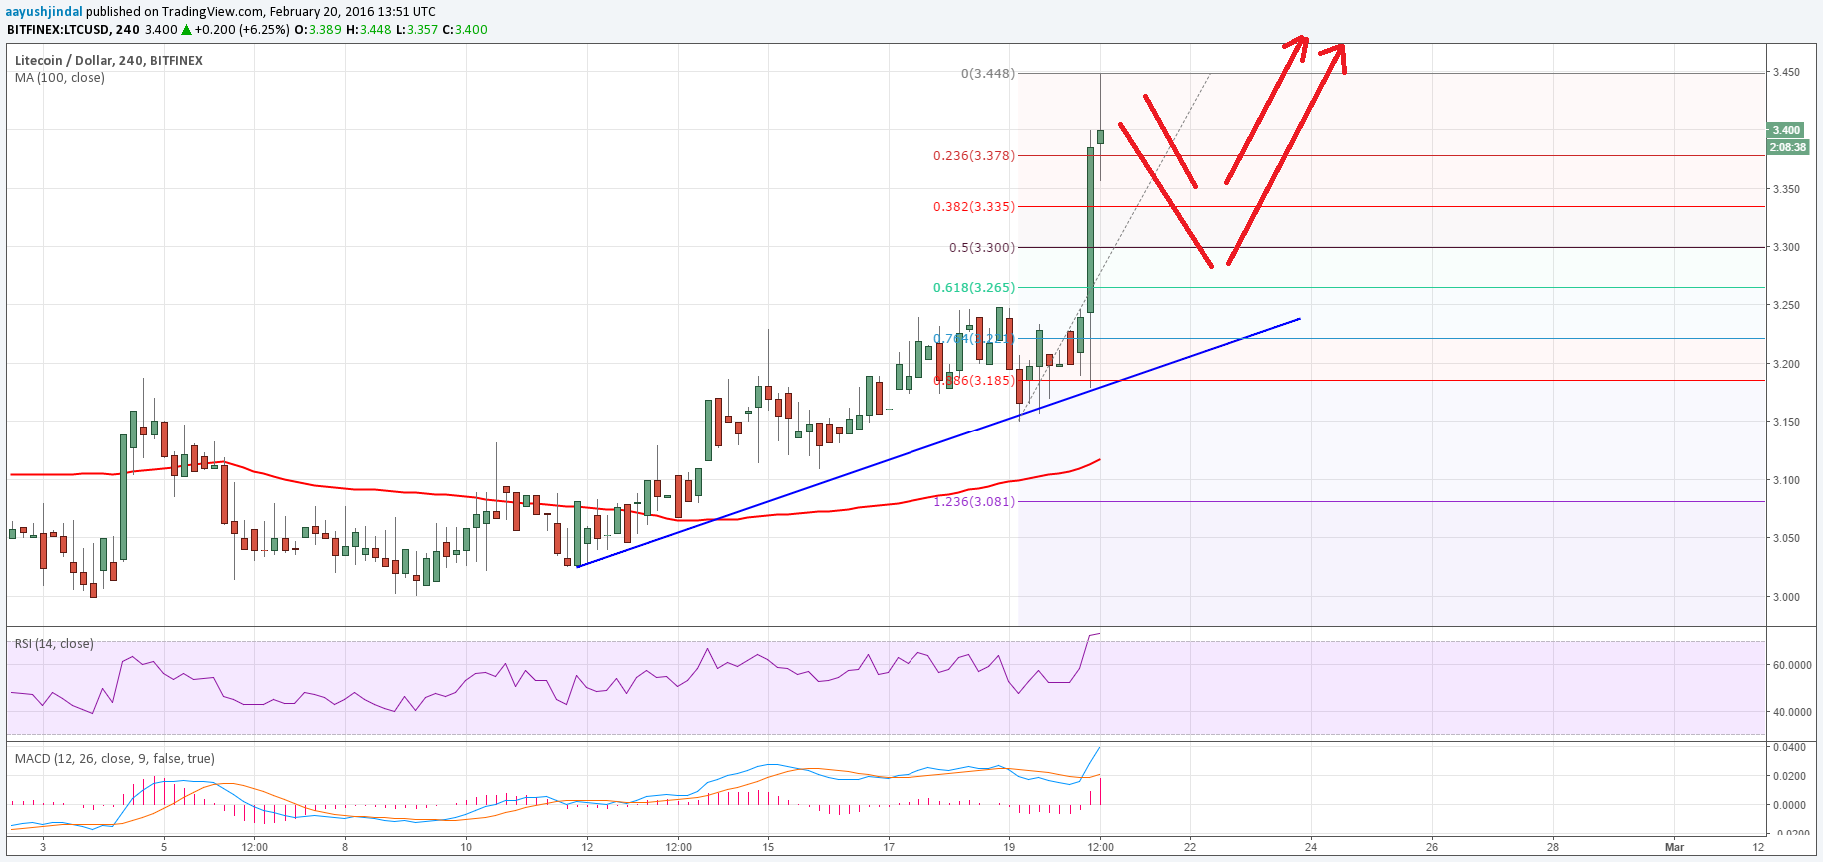Click the 0.5(3.300) Fibonacci level label
Screen dimensions: 1823x862
(981, 248)
